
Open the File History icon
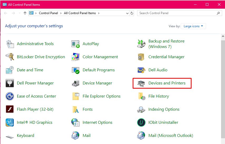(x=142, y=96)
